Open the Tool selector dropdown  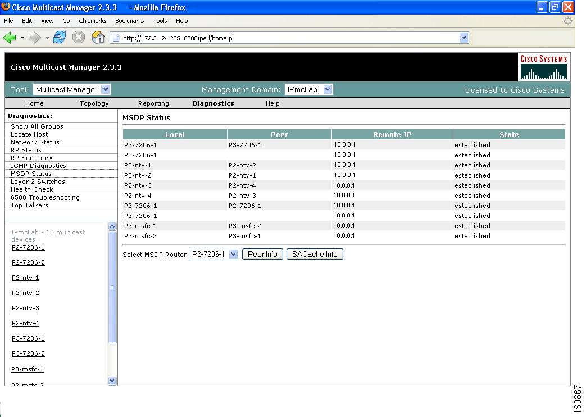click(72, 89)
